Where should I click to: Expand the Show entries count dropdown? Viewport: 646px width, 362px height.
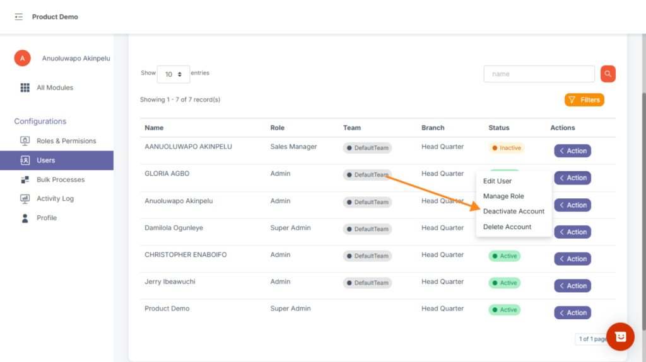tap(173, 74)
